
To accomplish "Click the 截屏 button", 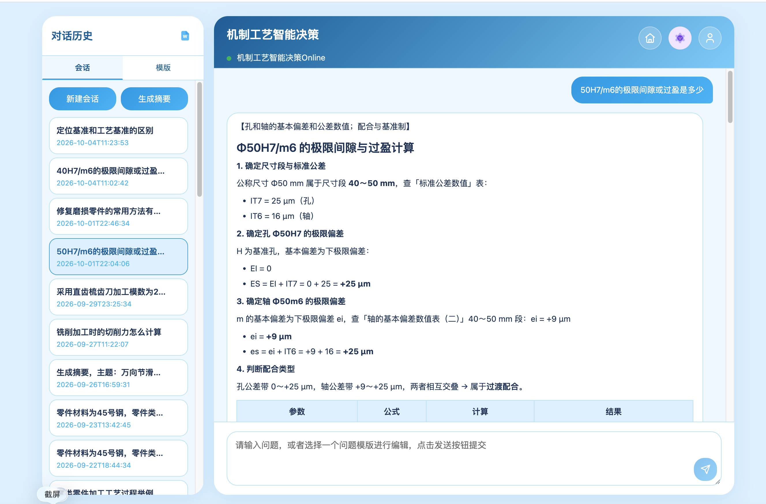I will pos(52,494).
